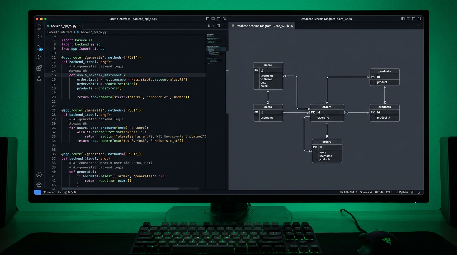457x255 pixels.
Task: Select the Run and Debug icon
Action: 39,58
